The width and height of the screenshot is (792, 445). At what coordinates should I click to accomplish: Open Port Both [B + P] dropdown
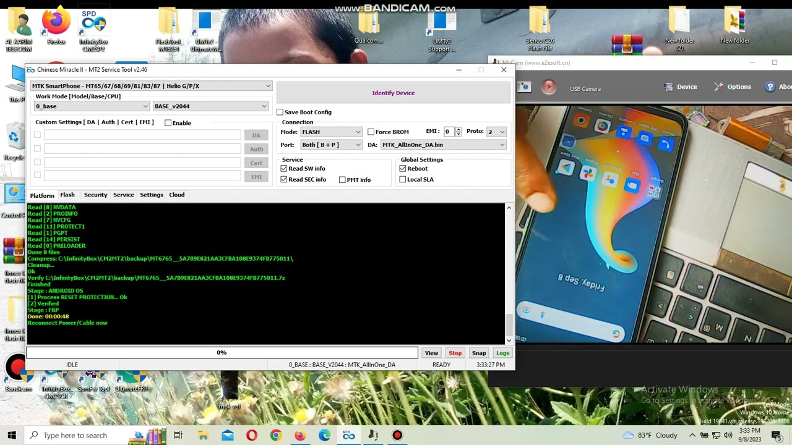coord(331,145)
